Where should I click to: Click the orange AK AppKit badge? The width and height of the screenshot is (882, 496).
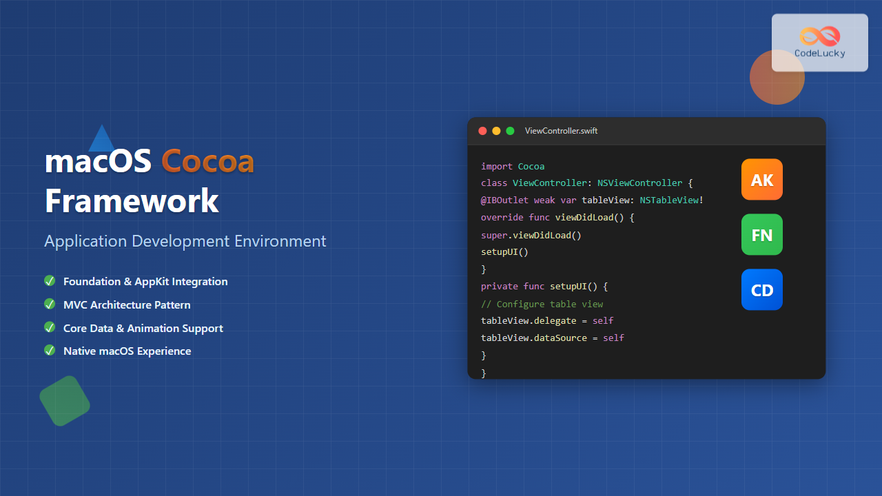[x=761, y=180]
